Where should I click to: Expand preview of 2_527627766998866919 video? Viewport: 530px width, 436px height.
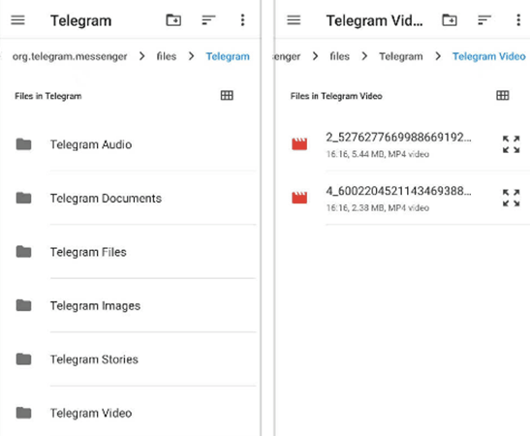tap(511, 144)
